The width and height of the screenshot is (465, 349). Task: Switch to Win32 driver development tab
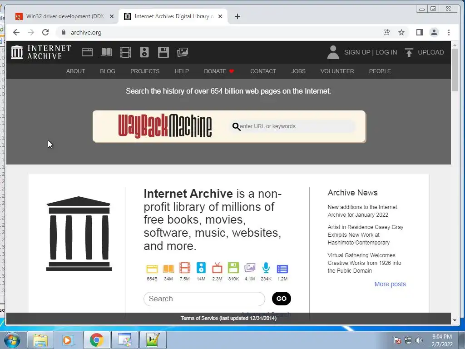tap(64, 16)
